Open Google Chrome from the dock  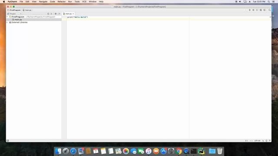(x=179, y=151)
